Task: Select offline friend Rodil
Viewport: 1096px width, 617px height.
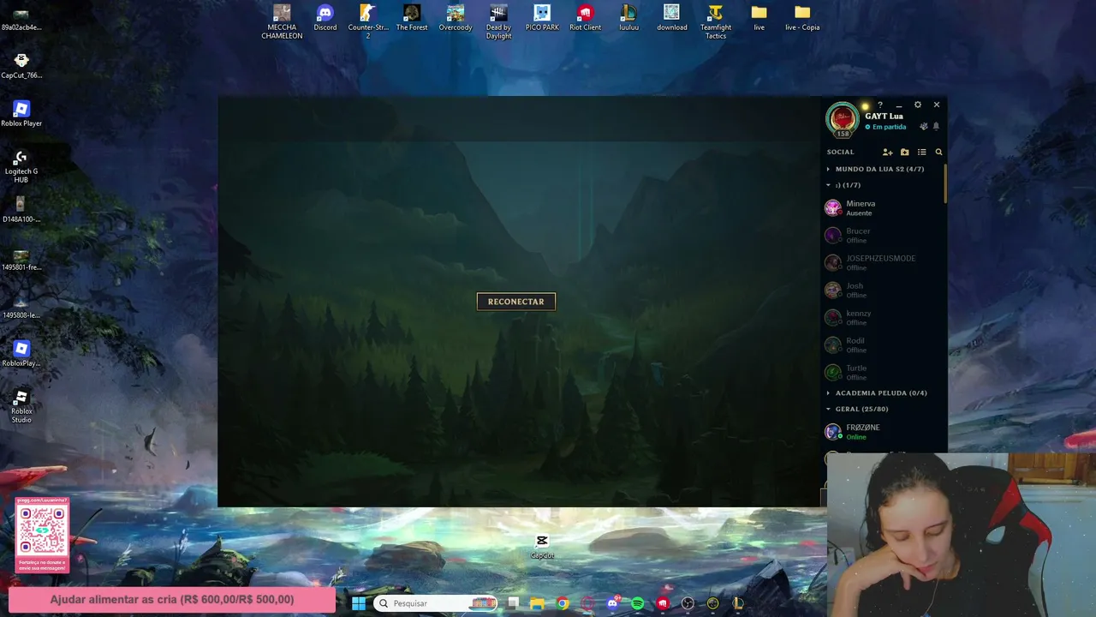Action: click(885, 345)
